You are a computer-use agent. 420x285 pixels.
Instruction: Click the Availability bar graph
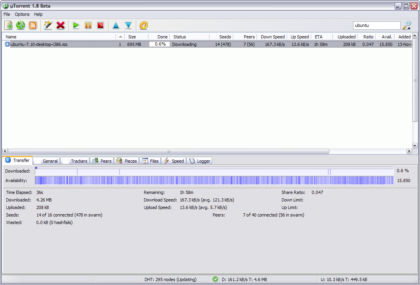214,180
